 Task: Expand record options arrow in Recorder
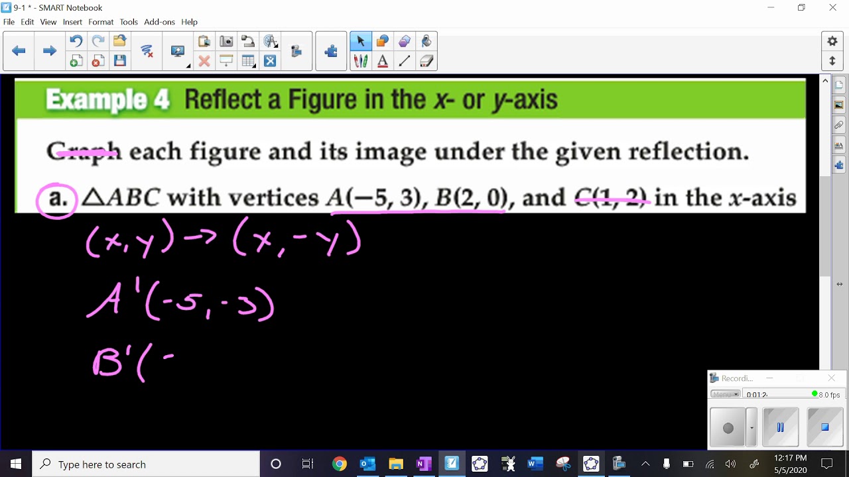751,428
